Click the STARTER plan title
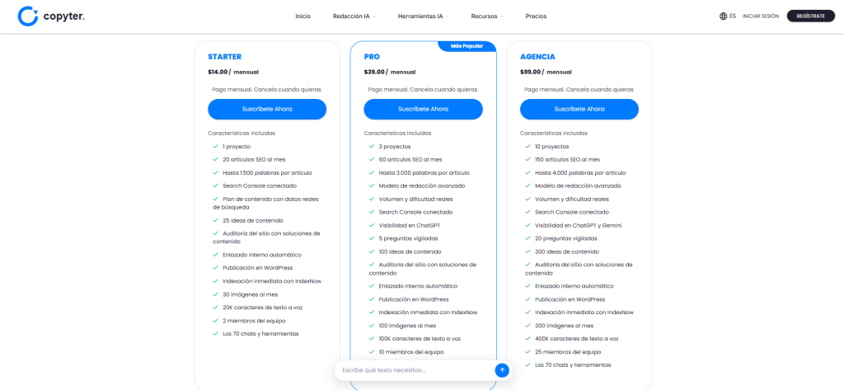 pos(224,57)
